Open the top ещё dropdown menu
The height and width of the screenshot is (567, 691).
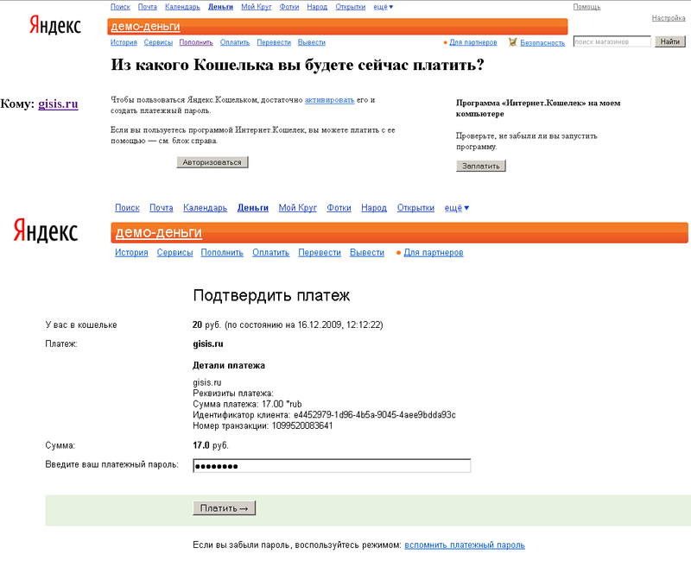point(383,7)
